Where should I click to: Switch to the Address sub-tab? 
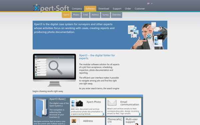pyautogui.click(x=95, y=15)
